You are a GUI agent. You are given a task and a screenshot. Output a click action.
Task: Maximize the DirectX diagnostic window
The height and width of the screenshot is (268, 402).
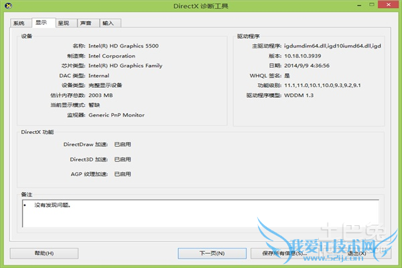point(372,5)
